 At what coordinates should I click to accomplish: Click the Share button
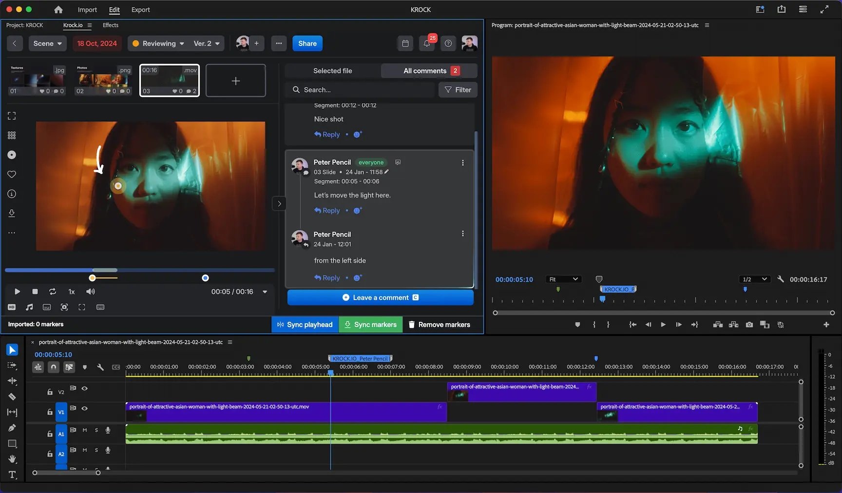307,43
